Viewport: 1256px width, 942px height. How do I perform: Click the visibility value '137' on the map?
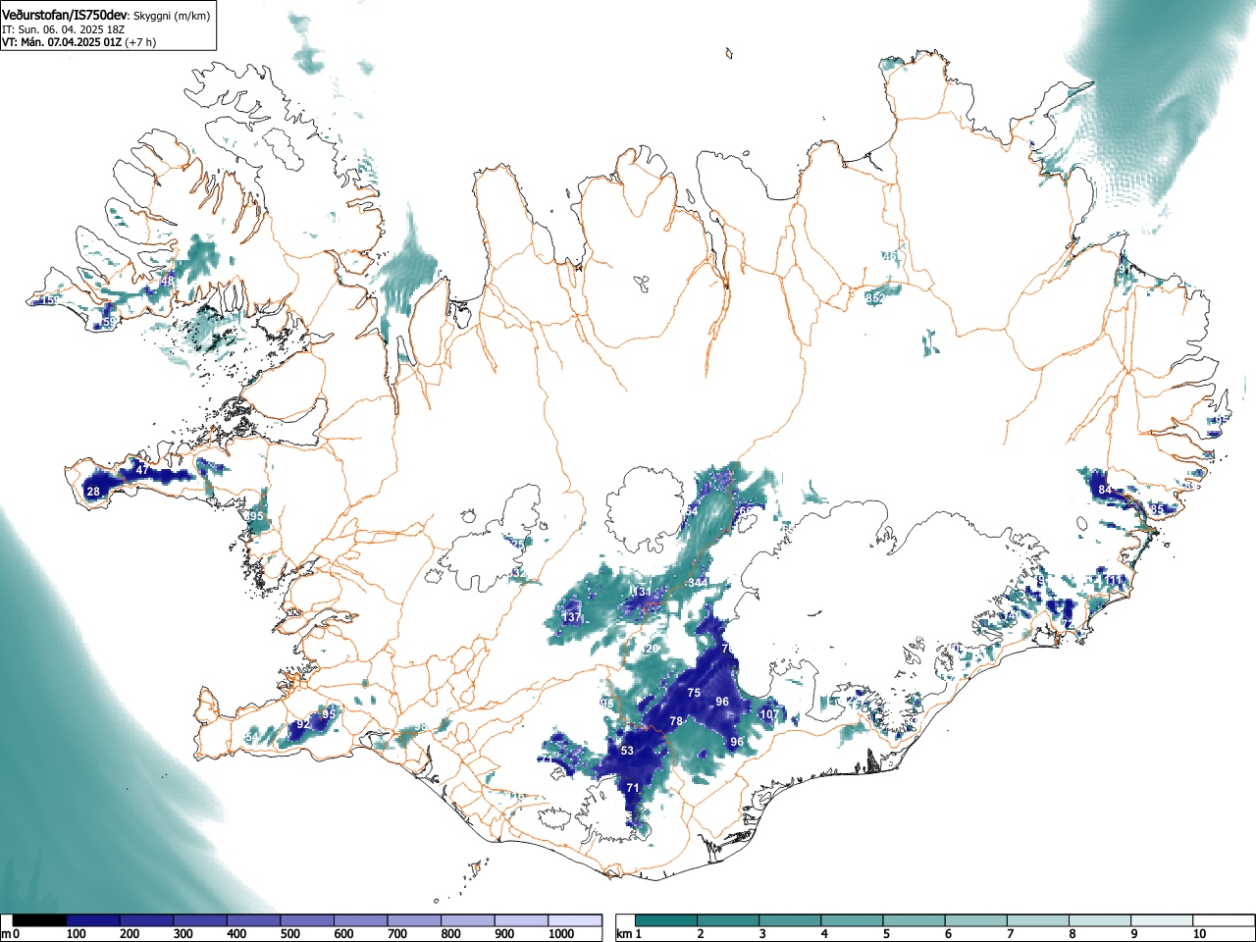(x=572, y=617)
